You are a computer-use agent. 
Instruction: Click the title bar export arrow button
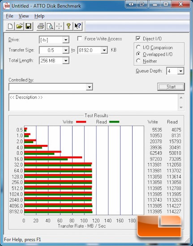point(142,4)
